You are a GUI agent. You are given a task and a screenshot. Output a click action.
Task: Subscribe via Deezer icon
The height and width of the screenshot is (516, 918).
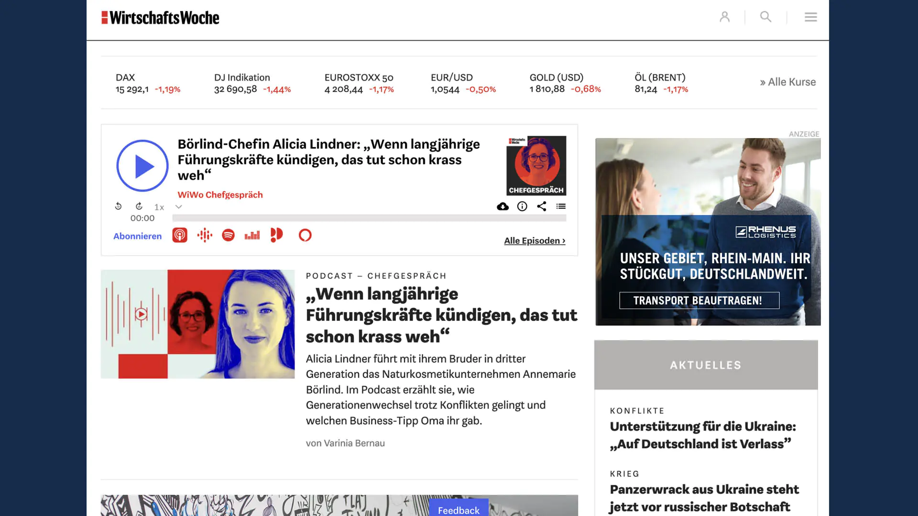click(x=252, y=235)
